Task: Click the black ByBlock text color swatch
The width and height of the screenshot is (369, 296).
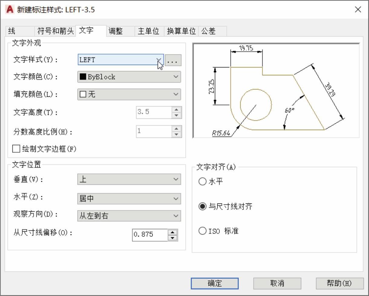Action: pos(83,77)
